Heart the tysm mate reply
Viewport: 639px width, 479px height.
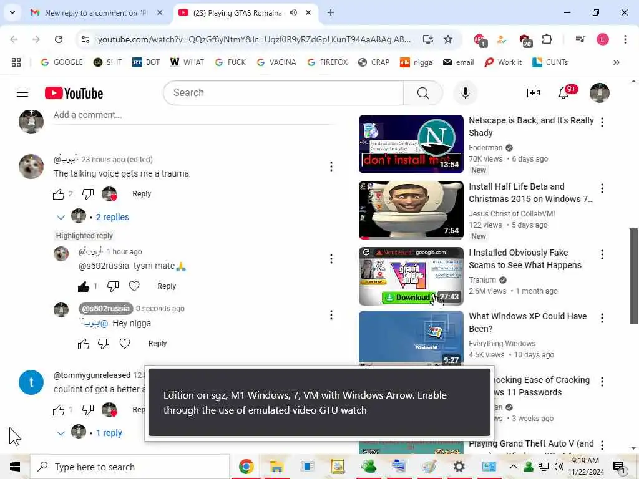point(134,286)
